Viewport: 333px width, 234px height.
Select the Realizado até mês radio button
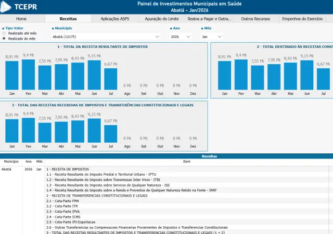click(4, 33)
